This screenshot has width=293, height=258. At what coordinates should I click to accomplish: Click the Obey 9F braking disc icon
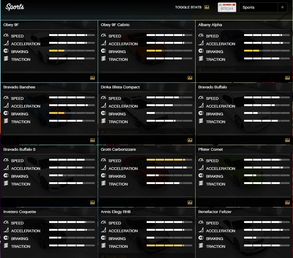tap(6, 51)
